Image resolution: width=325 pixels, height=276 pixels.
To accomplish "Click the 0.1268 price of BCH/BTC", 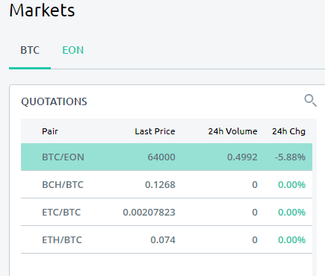I will point(160,185).
